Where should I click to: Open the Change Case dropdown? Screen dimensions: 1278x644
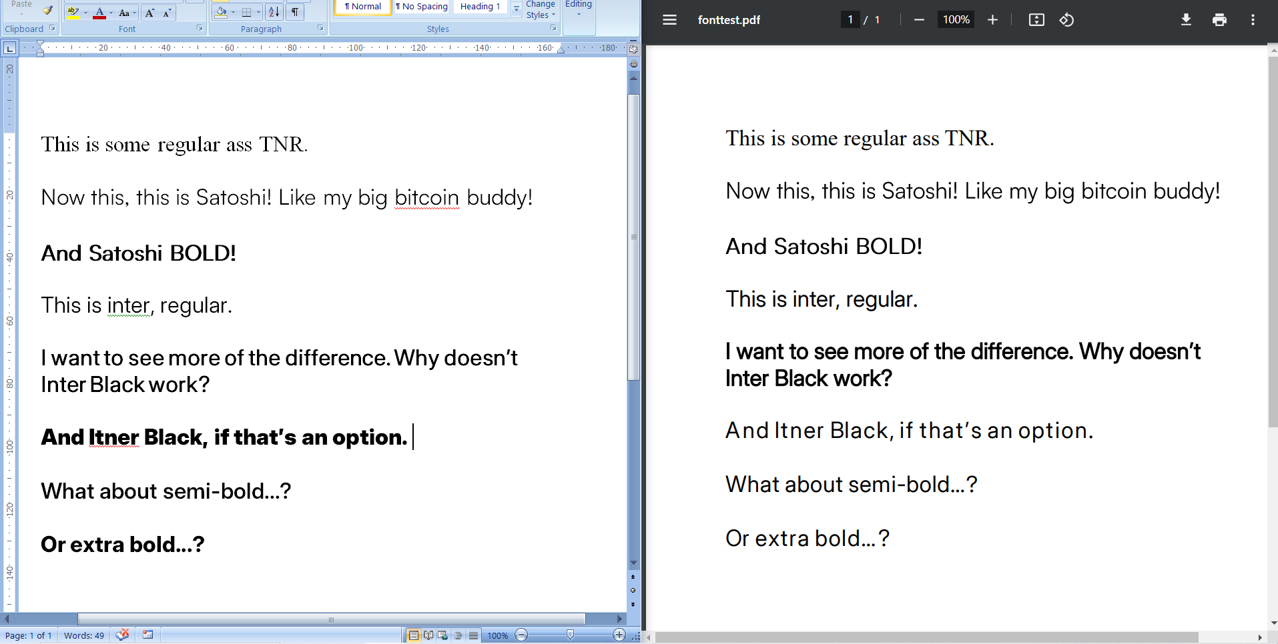click(133, 13)
